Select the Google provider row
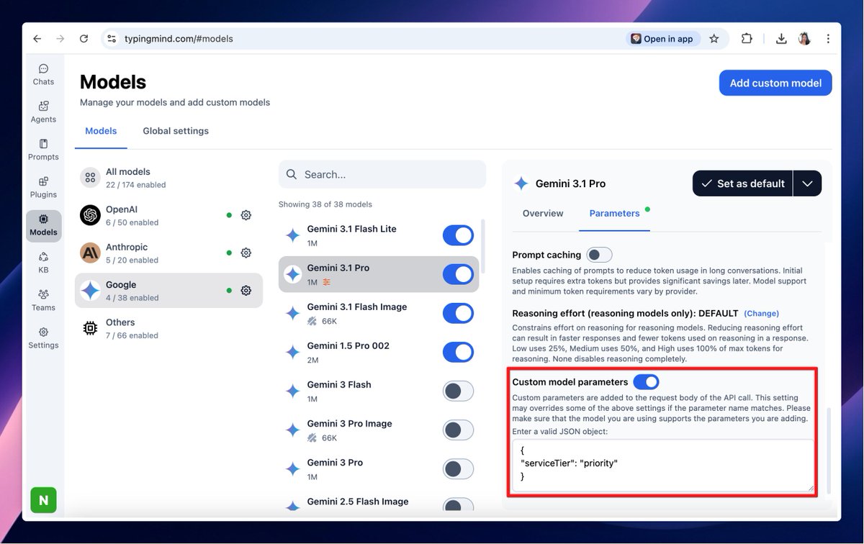864x544 pixels. (x=168, y=291)
